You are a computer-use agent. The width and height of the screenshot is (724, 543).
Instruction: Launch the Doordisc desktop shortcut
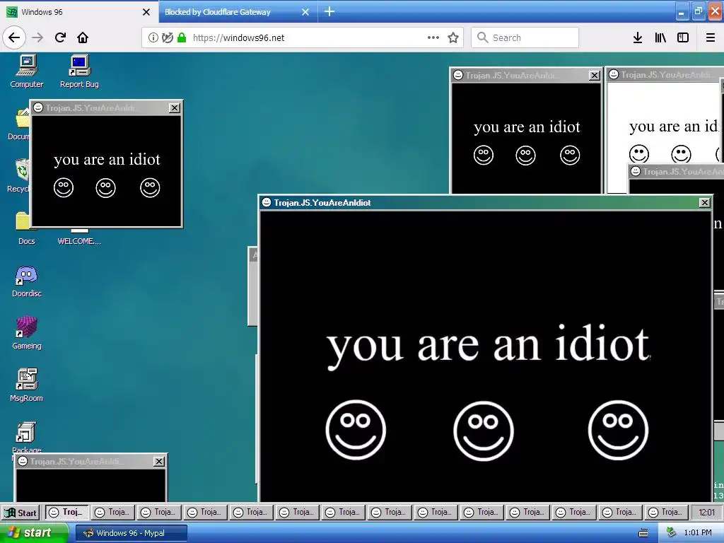coord(27,281)
